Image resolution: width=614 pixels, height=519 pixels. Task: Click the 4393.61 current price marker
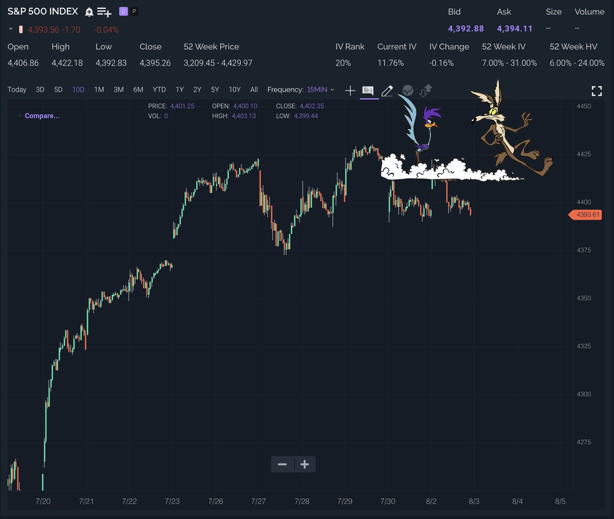click(585, 215)
